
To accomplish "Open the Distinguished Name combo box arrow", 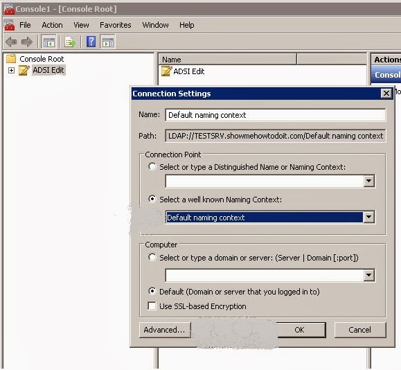I will 368,181.
